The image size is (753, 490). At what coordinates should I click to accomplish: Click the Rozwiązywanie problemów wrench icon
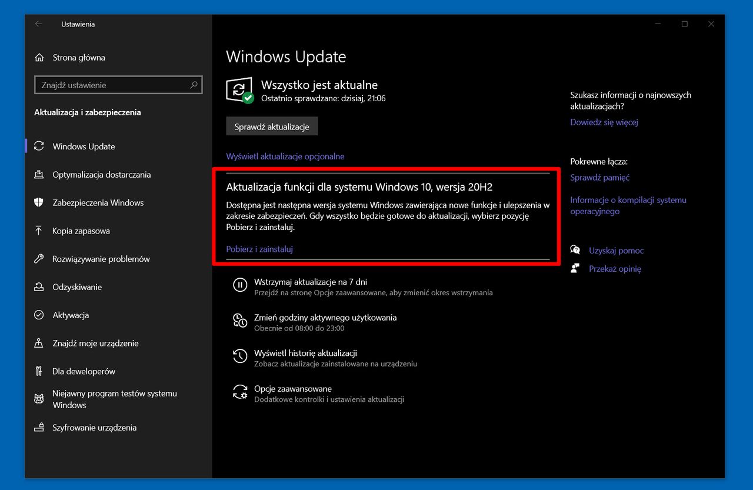click(x=39, y=259)
